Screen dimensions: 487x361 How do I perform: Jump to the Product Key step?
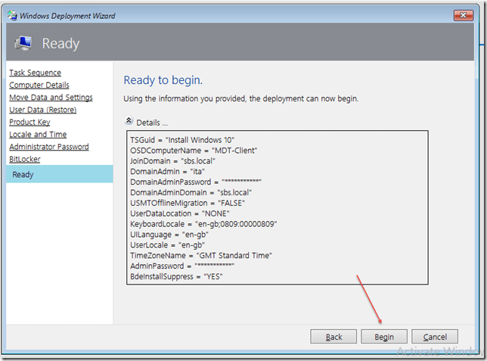[x=29, y=122]
